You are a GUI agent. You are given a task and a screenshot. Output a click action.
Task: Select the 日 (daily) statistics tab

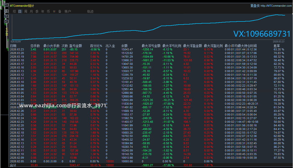(x=20, y=11)
